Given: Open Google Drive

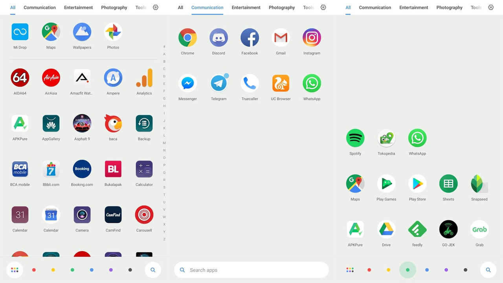Looking at the screenshot, I should click(386, 229).
